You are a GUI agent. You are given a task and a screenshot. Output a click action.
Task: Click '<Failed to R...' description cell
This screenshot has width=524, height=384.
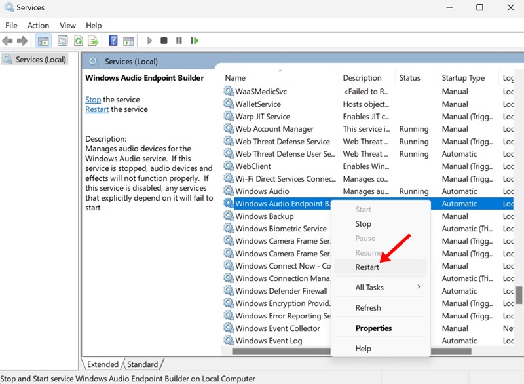coord(366,92)
